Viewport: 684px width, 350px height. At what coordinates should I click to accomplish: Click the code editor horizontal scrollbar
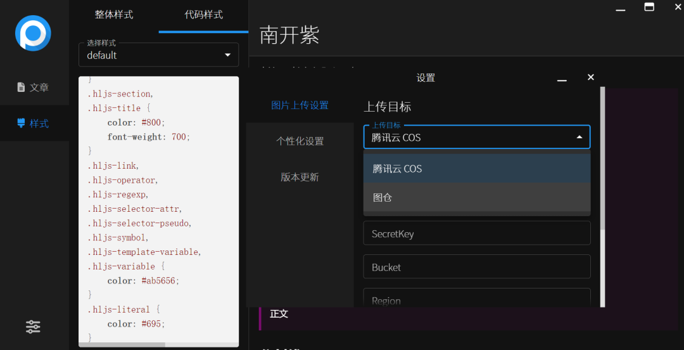coord(122,344)
